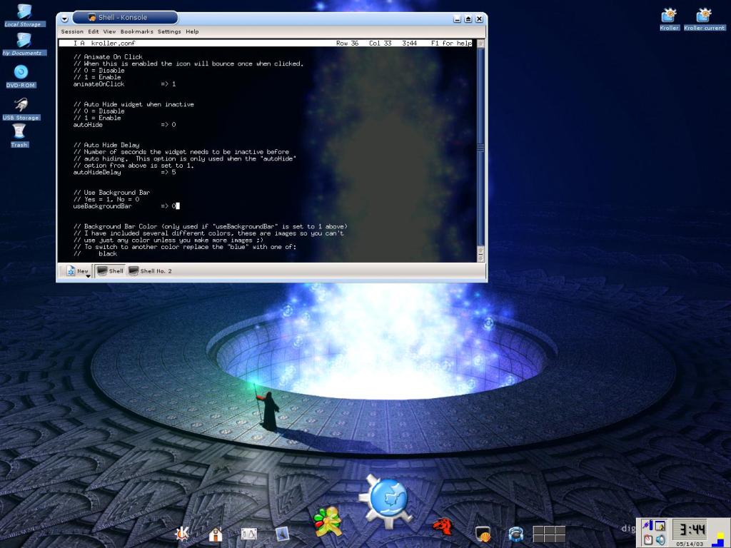
Task: Open the Kroller desktop icon
Action: (669, 19)
